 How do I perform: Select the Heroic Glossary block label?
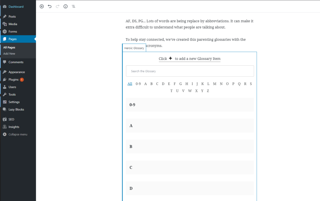click(134, 48)
